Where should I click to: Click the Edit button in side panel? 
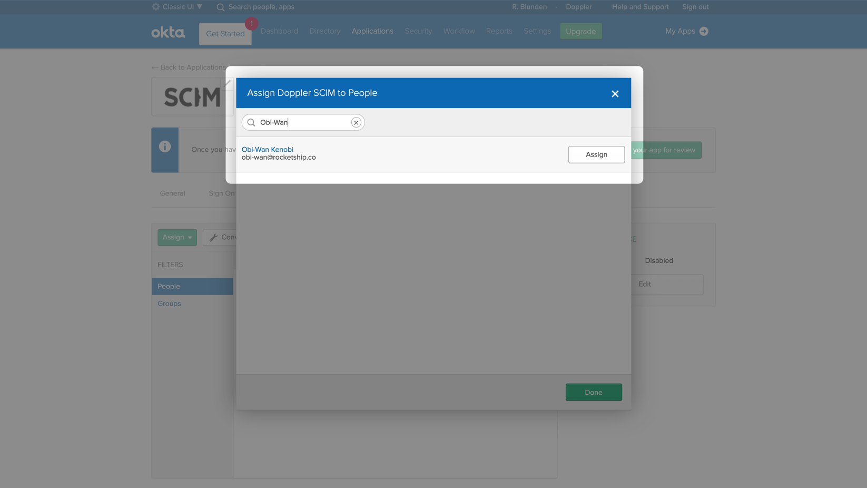667,284
